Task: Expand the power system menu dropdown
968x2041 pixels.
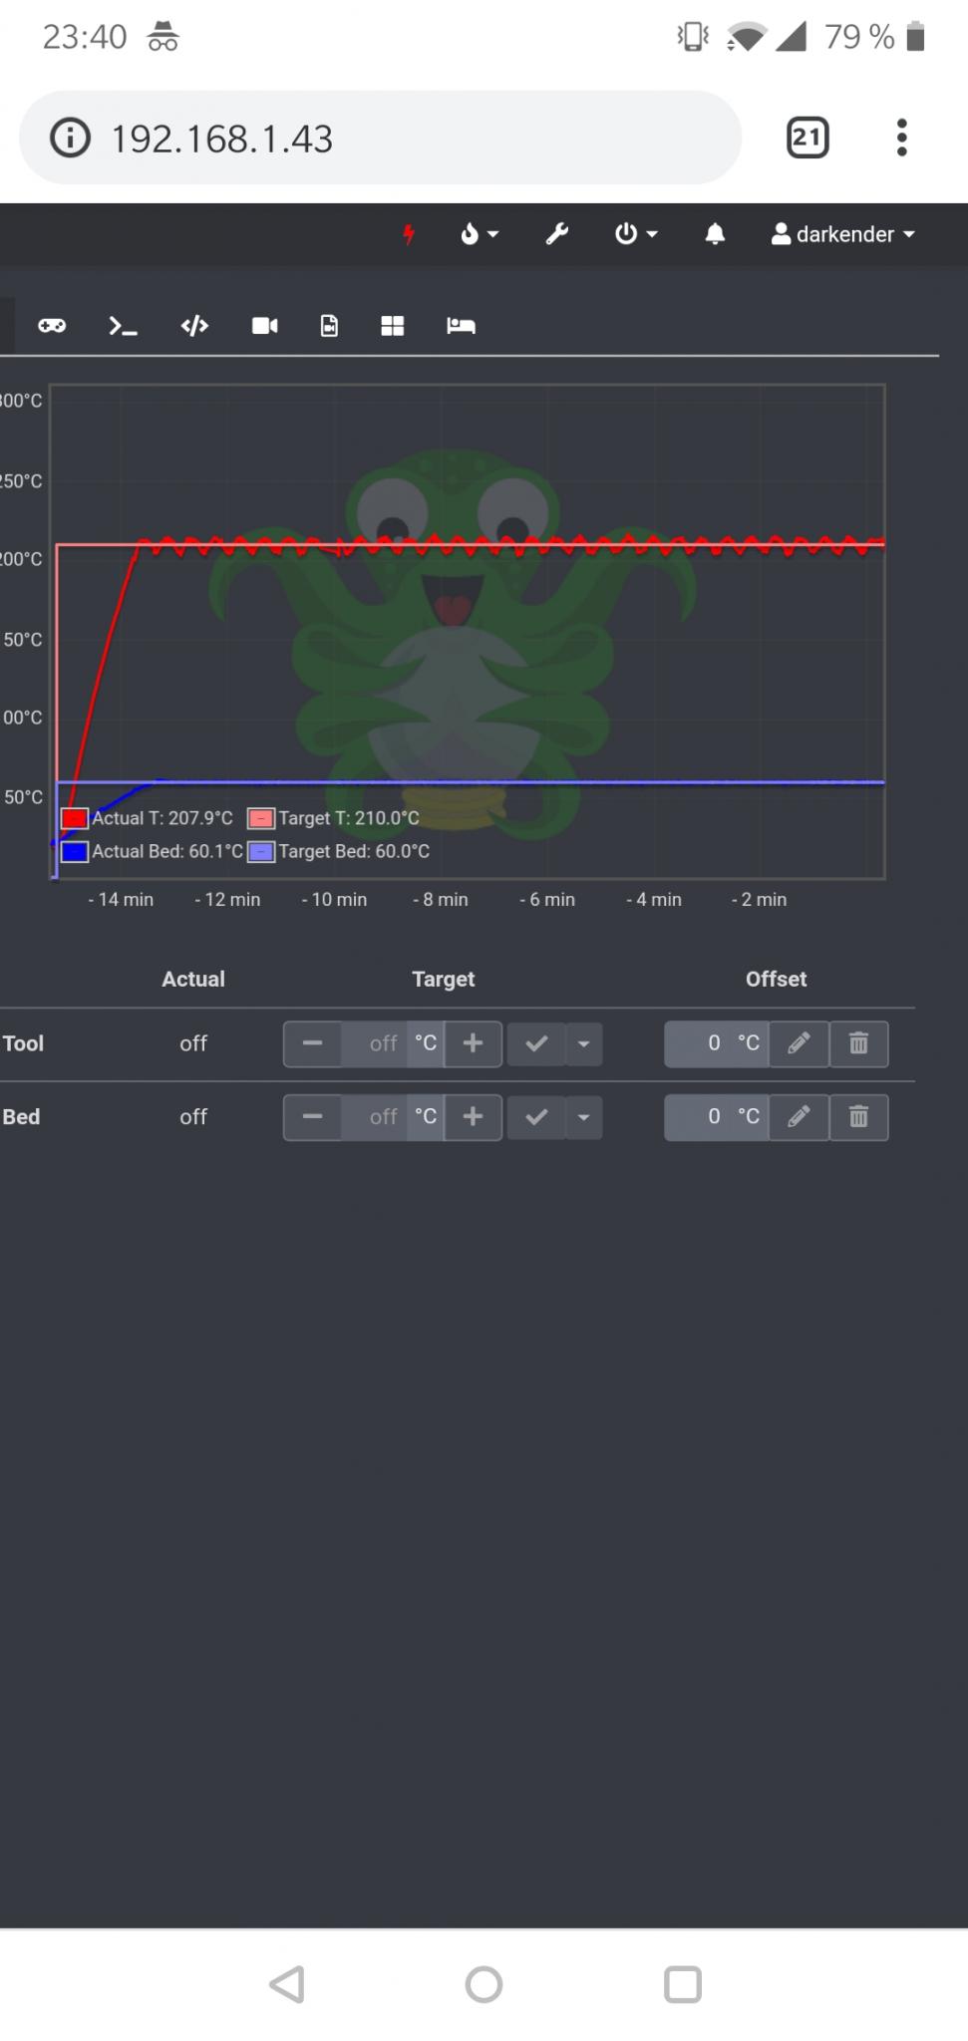Action: coord(636,234)
